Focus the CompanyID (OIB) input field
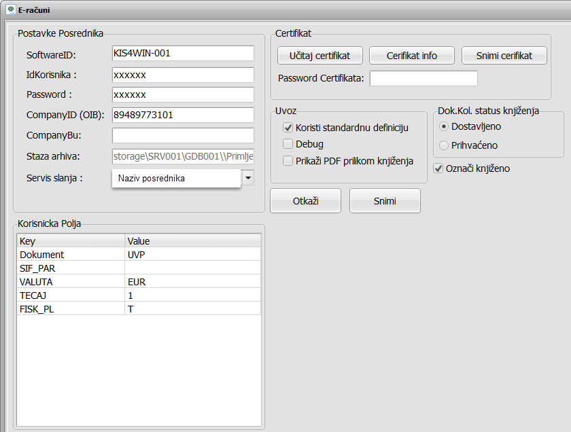571x432 pixels. [x=183, y=115]
